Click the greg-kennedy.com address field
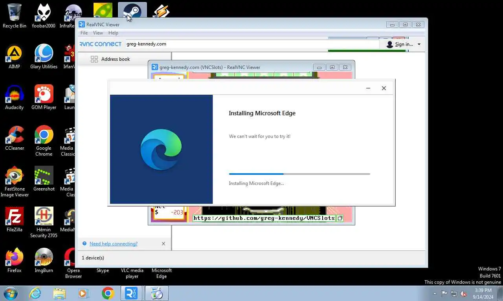The image size is (503, 301). (x=252, y=44)
